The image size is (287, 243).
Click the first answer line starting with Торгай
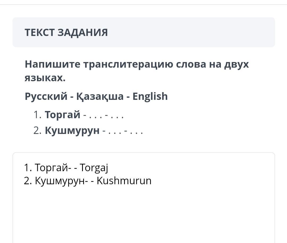coord(66,168)
